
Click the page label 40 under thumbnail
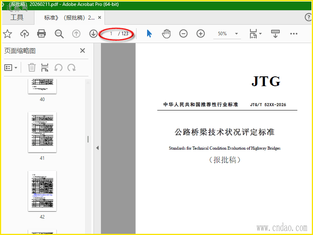42,99
